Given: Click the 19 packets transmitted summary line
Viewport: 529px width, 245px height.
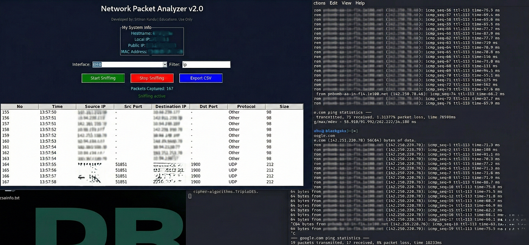Looking at the screenshot, I should click(366, 242).
